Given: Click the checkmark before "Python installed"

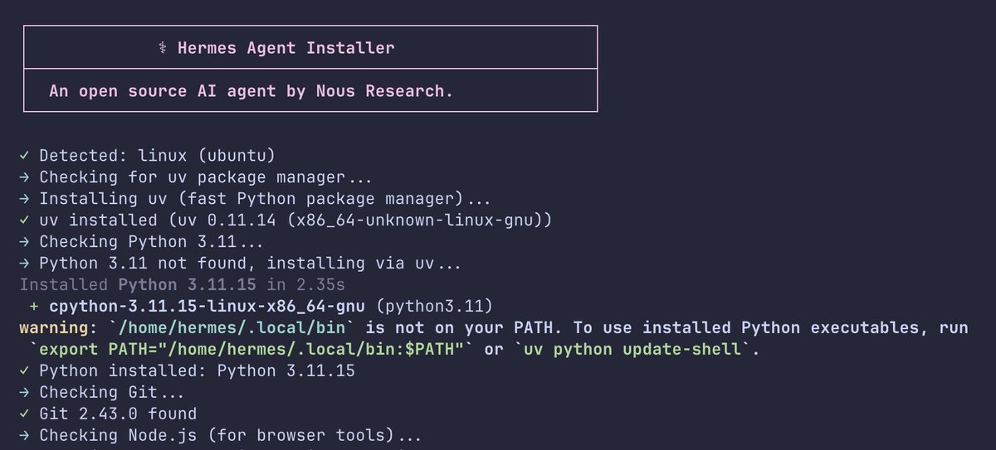Looking at the screenshot, I should click(25, 371).
